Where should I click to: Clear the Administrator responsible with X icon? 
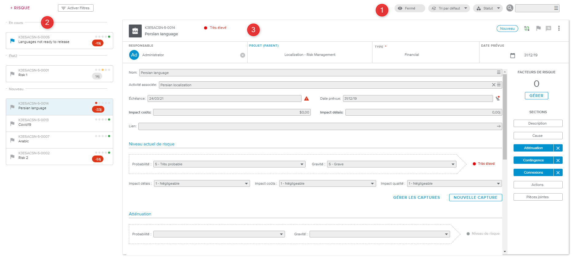pyautogui.click(x=242, y=55)
